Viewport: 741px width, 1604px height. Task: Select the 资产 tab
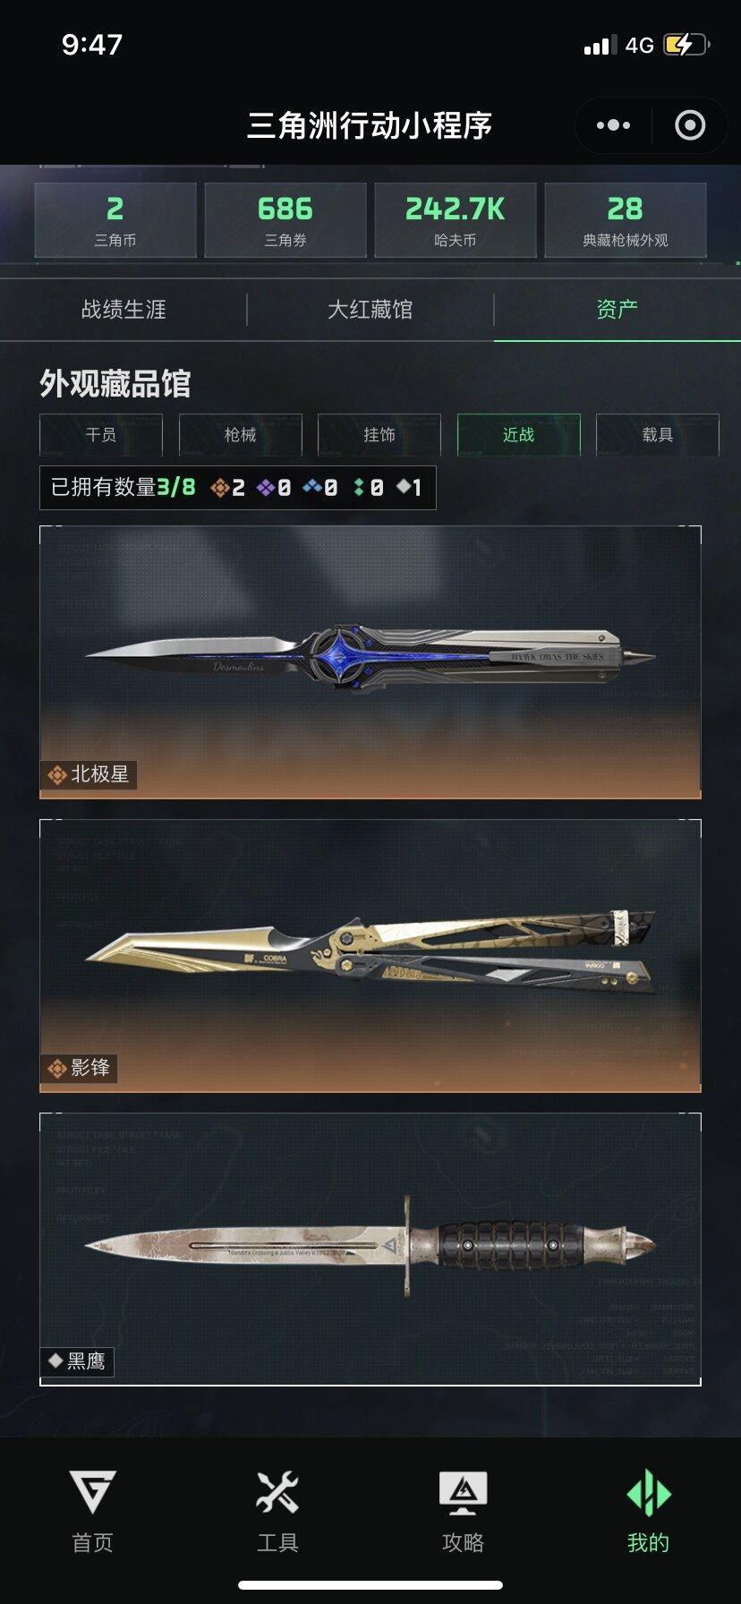(x=617, y=310)
